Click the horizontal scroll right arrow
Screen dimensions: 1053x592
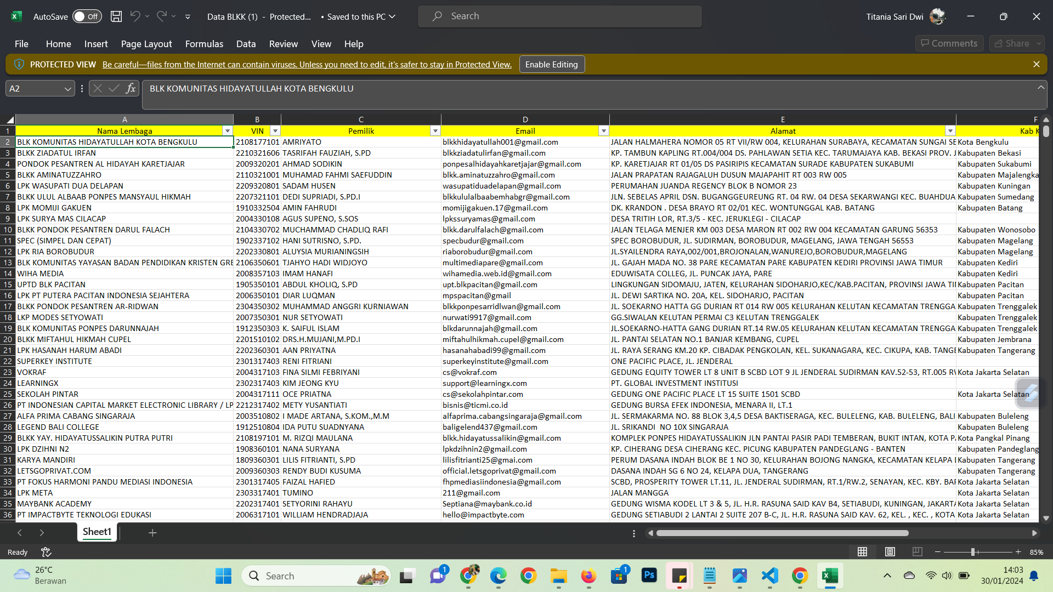pyautogui.click(x=1034, y=533)
